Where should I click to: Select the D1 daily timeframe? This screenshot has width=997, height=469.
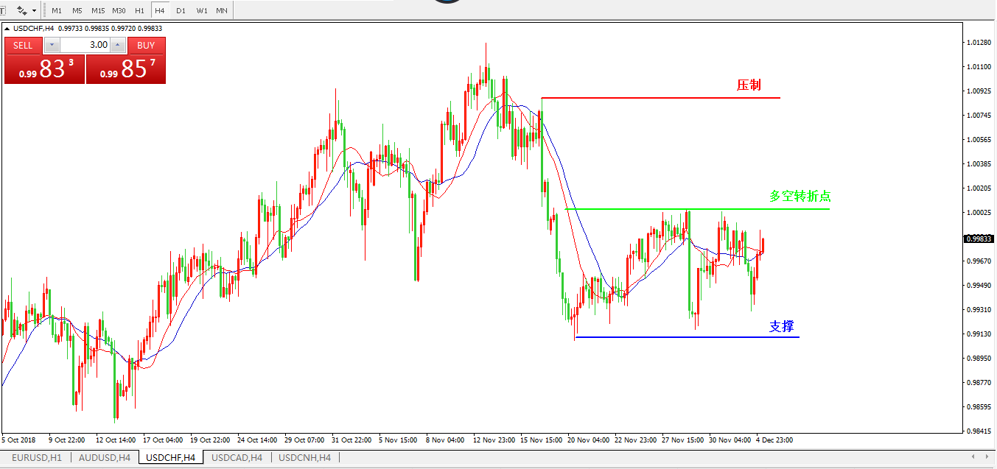coord(181,11)
